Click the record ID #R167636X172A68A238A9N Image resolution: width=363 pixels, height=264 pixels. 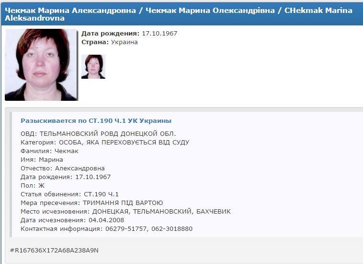pos(54,250)
